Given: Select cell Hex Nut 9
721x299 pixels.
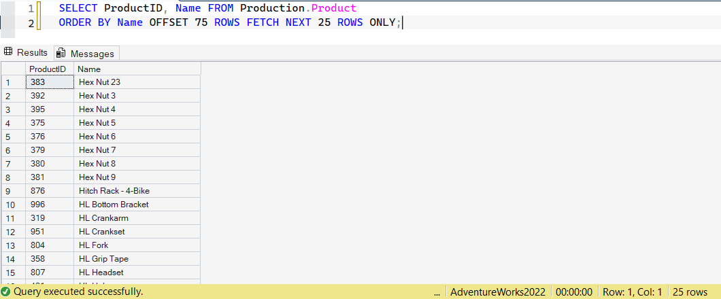Looking at the screenshot, I should (x=137, y=177).
